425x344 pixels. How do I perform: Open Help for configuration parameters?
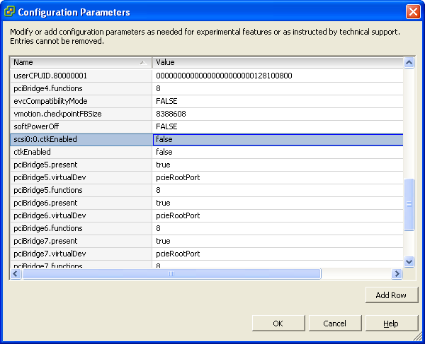click(x=391, y=323)
